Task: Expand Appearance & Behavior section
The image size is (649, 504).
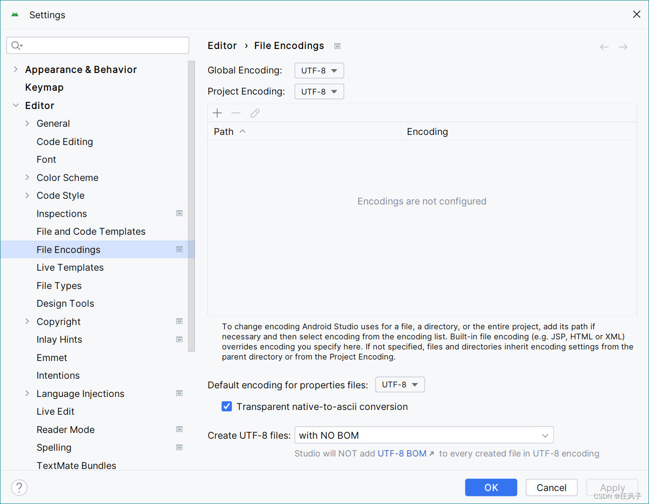Action: click(x=16, y=69)
